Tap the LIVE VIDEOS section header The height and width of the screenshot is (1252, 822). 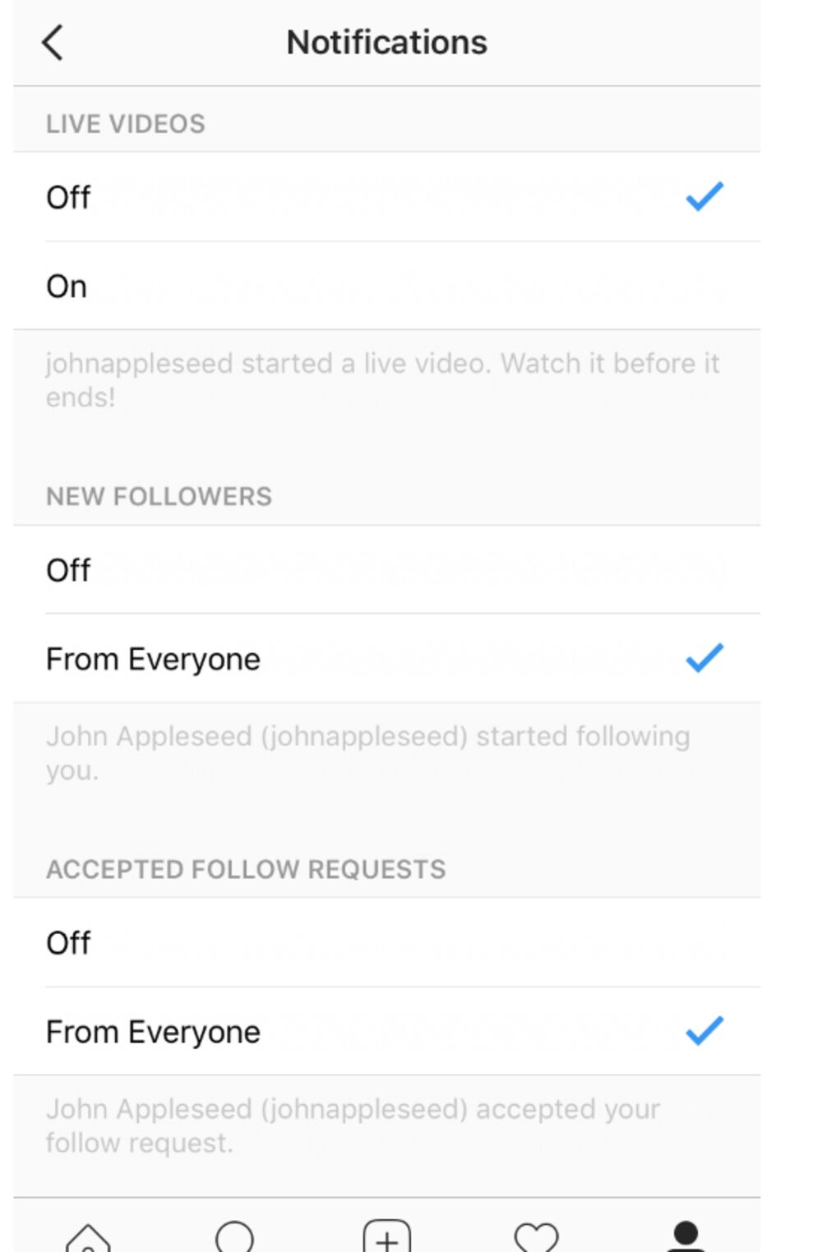[x=126, y=124]
